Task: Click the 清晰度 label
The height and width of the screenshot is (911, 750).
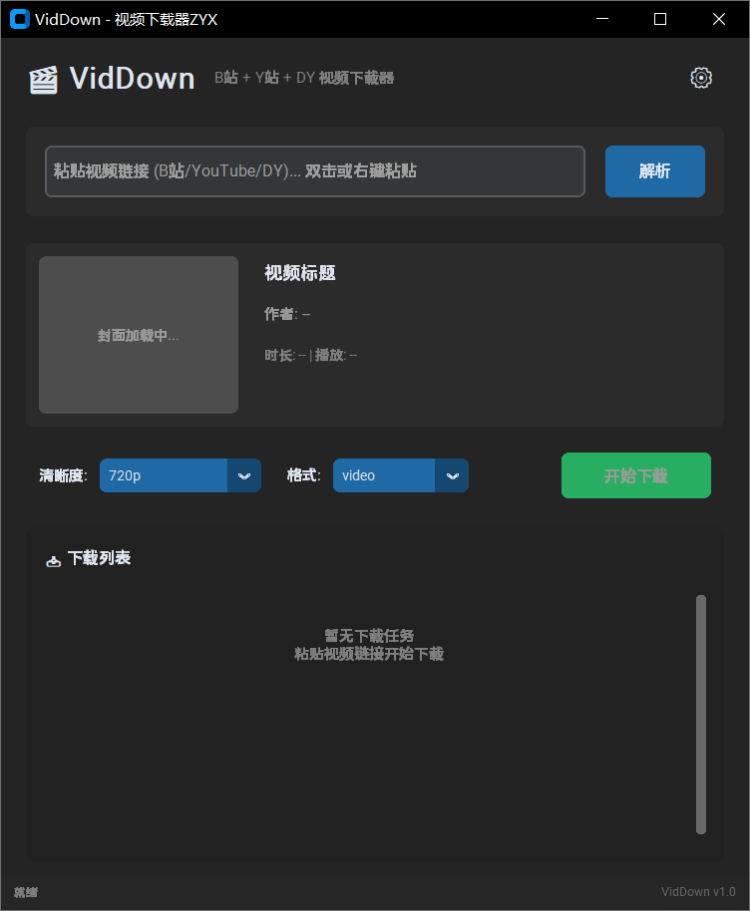Action: coord(64,475)
